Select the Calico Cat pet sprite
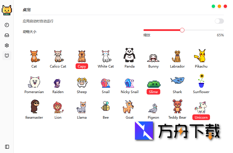 [59, 56]
